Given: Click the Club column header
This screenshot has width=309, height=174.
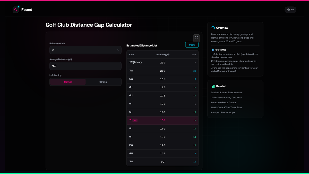Looking at the screenshot, I should 132,55.
